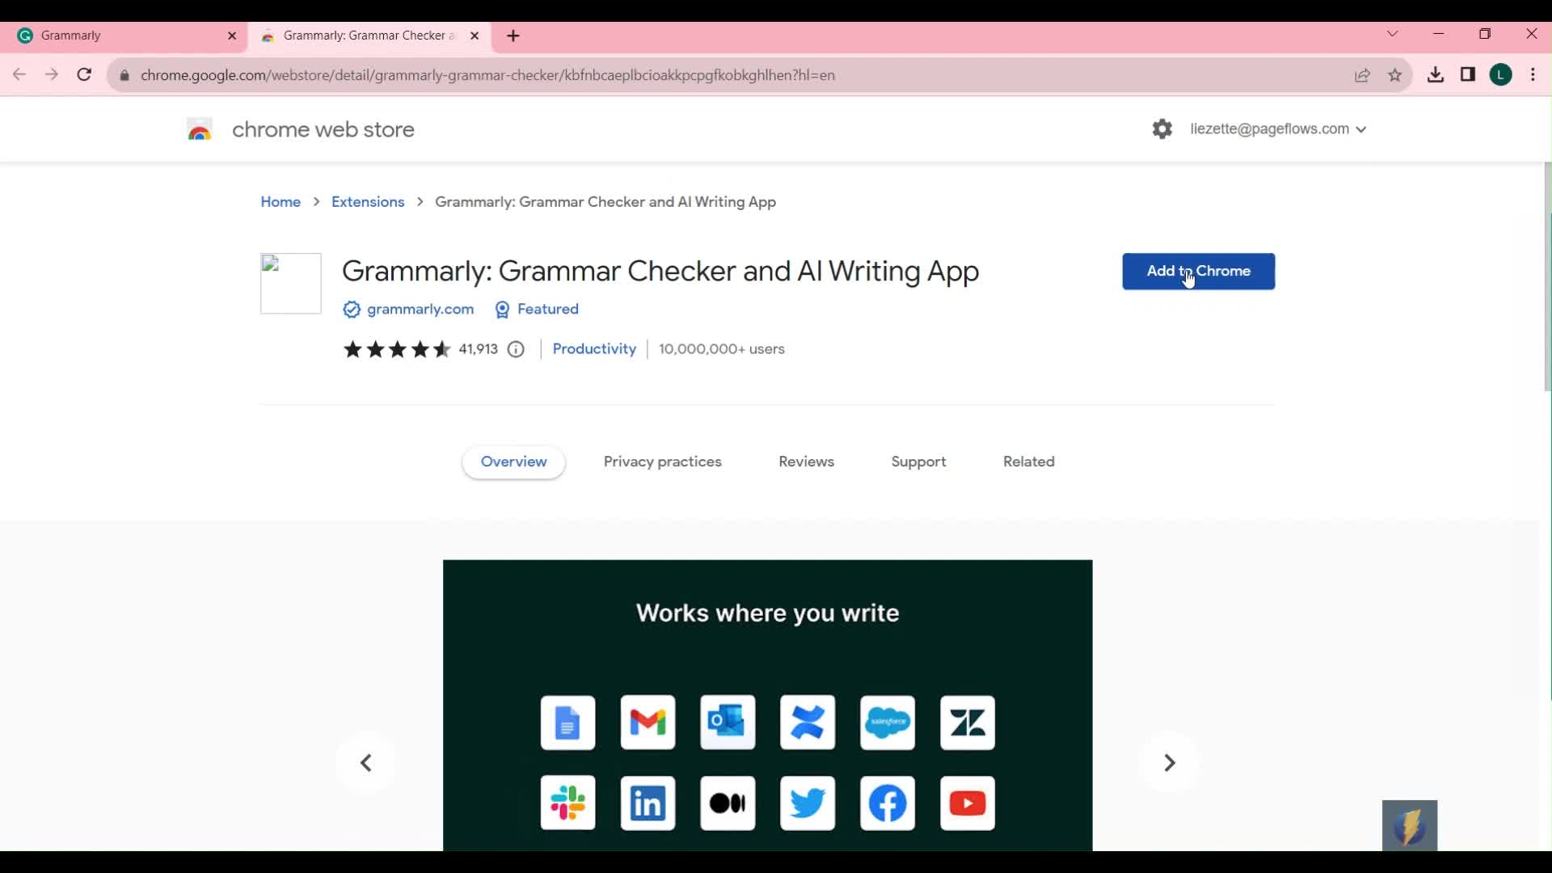Expand the tab search dropdown arrow
Screen dimensions: 1552x873
coord(1392,34)
